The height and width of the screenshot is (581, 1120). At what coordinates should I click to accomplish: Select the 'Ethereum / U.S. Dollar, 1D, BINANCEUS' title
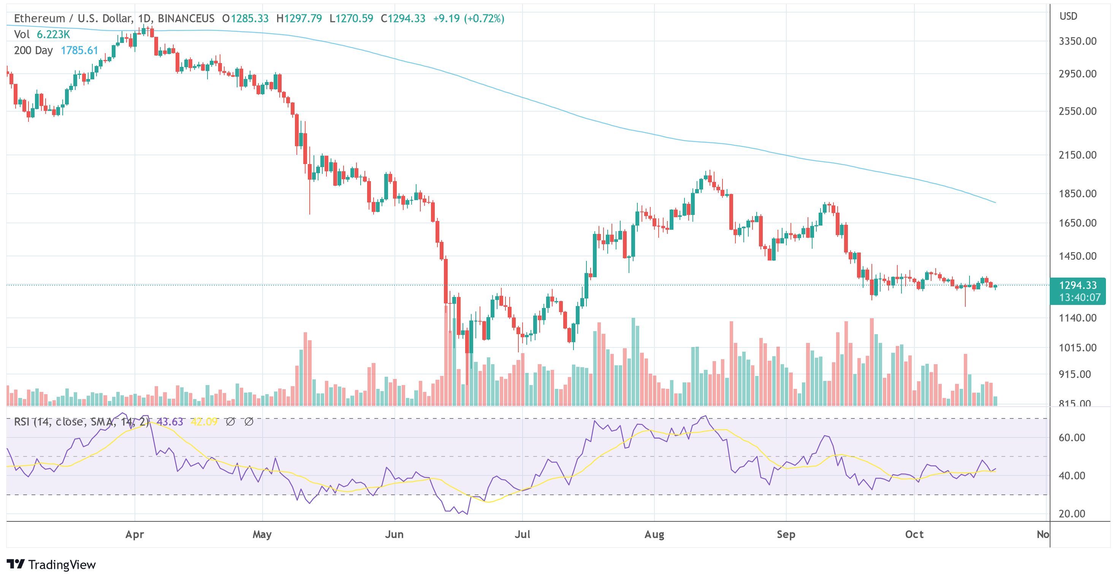pos(114,18)
